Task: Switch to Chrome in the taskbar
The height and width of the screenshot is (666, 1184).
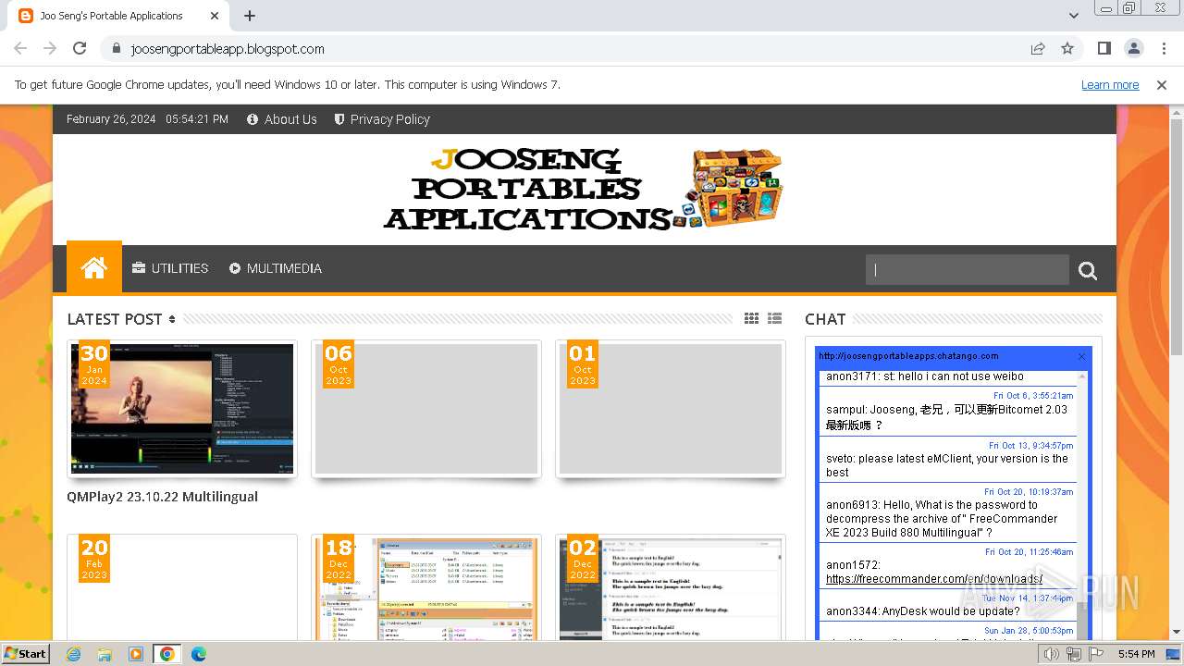Action: coord(167,654)
